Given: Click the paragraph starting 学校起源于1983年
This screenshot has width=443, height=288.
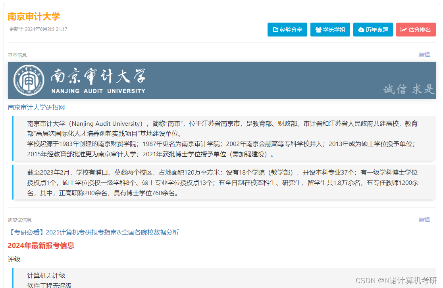Looking at the screenshot, I should (x=221, y=149).
